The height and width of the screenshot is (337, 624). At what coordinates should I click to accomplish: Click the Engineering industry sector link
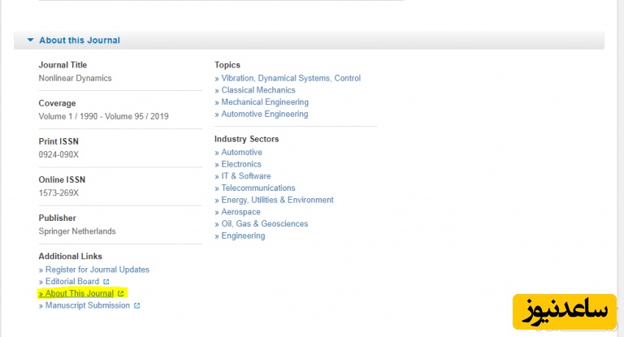pyautogui.click(x=243, y=236)
